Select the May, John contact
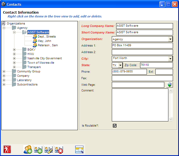Image resolution: width=179 pixels, height=156 pixels. 44,41
